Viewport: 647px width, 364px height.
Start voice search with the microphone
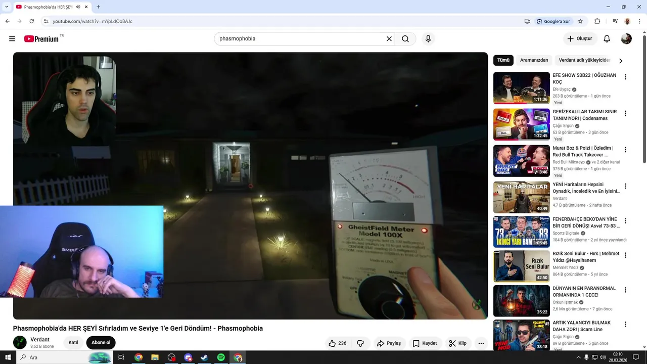428,39
